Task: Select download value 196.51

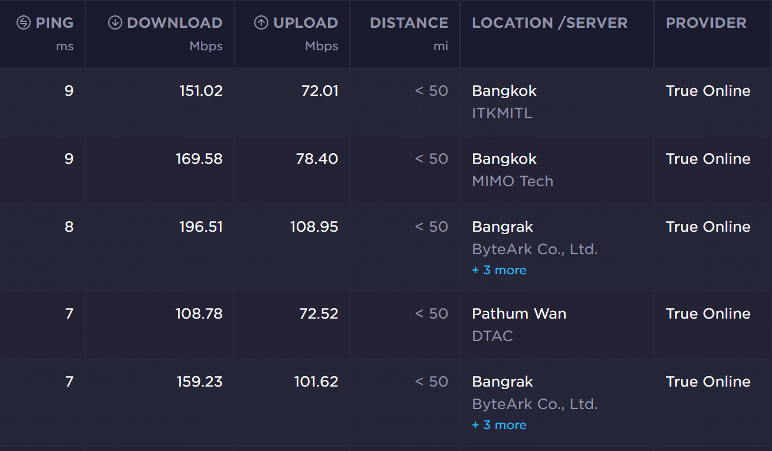Action: click(201, 227)
